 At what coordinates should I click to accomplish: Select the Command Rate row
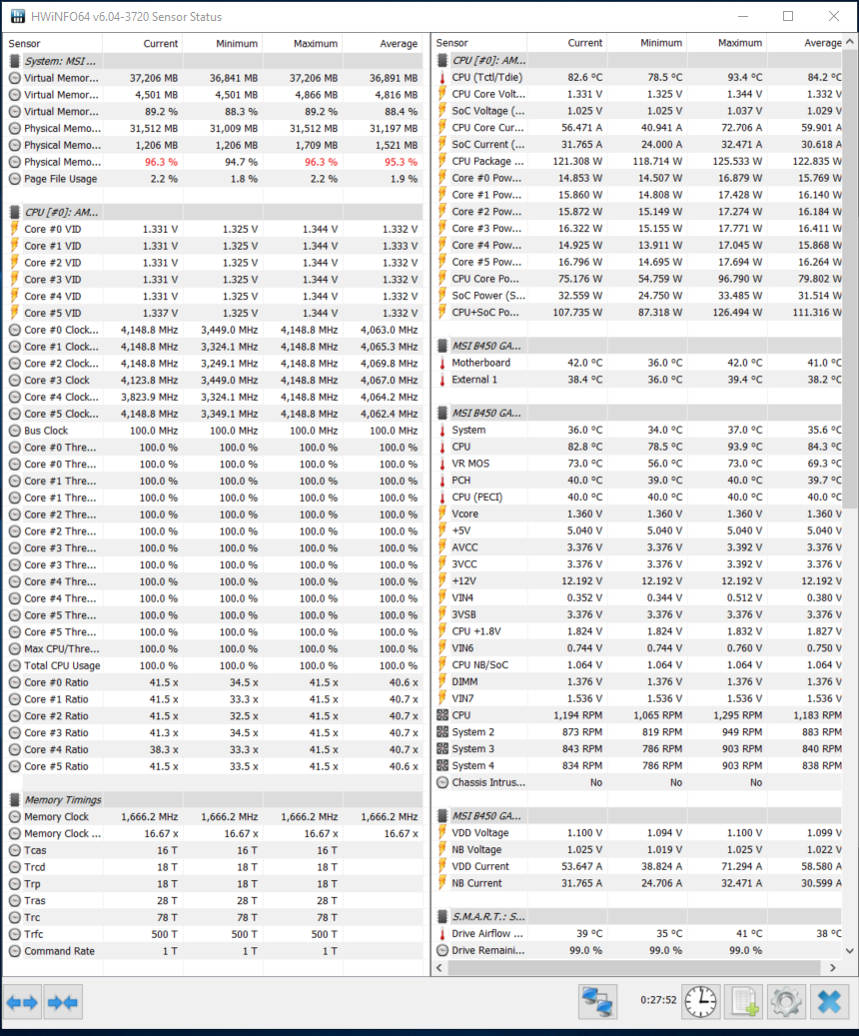pyautogui.click(x=214, y=951)
